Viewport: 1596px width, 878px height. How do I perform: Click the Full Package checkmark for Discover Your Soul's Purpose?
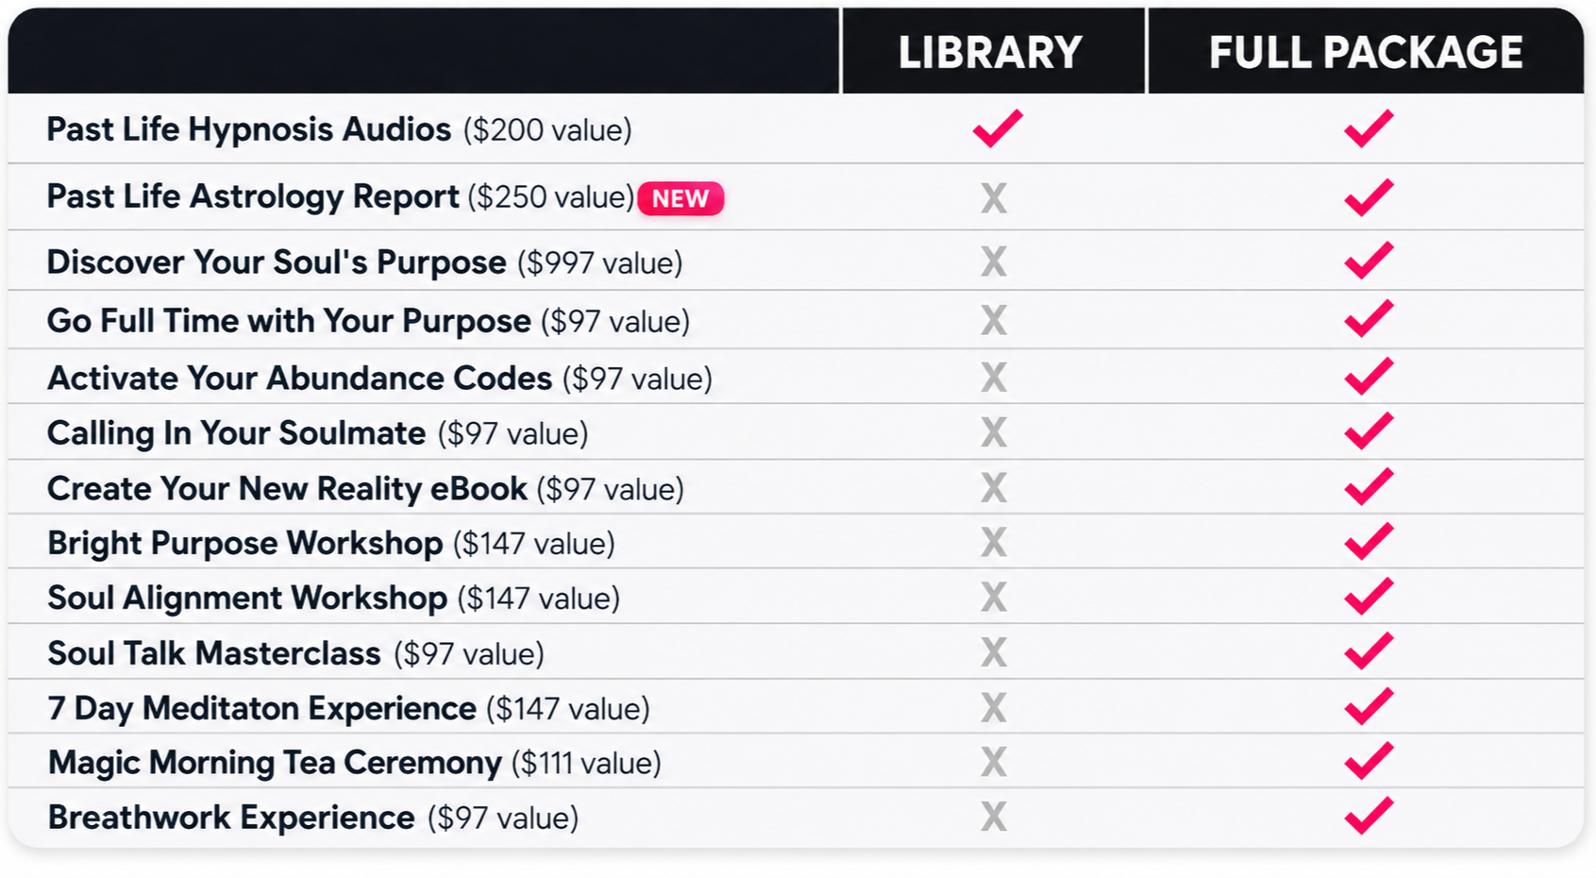coord(1369,261)
